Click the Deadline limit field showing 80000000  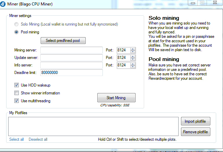(x=71, y=73)
